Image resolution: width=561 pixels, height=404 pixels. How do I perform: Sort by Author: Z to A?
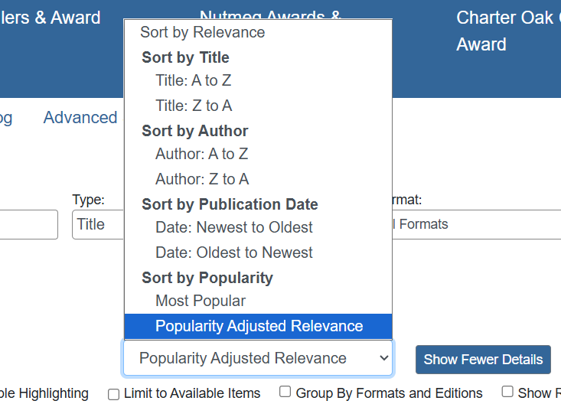click(x=201, y=179)
